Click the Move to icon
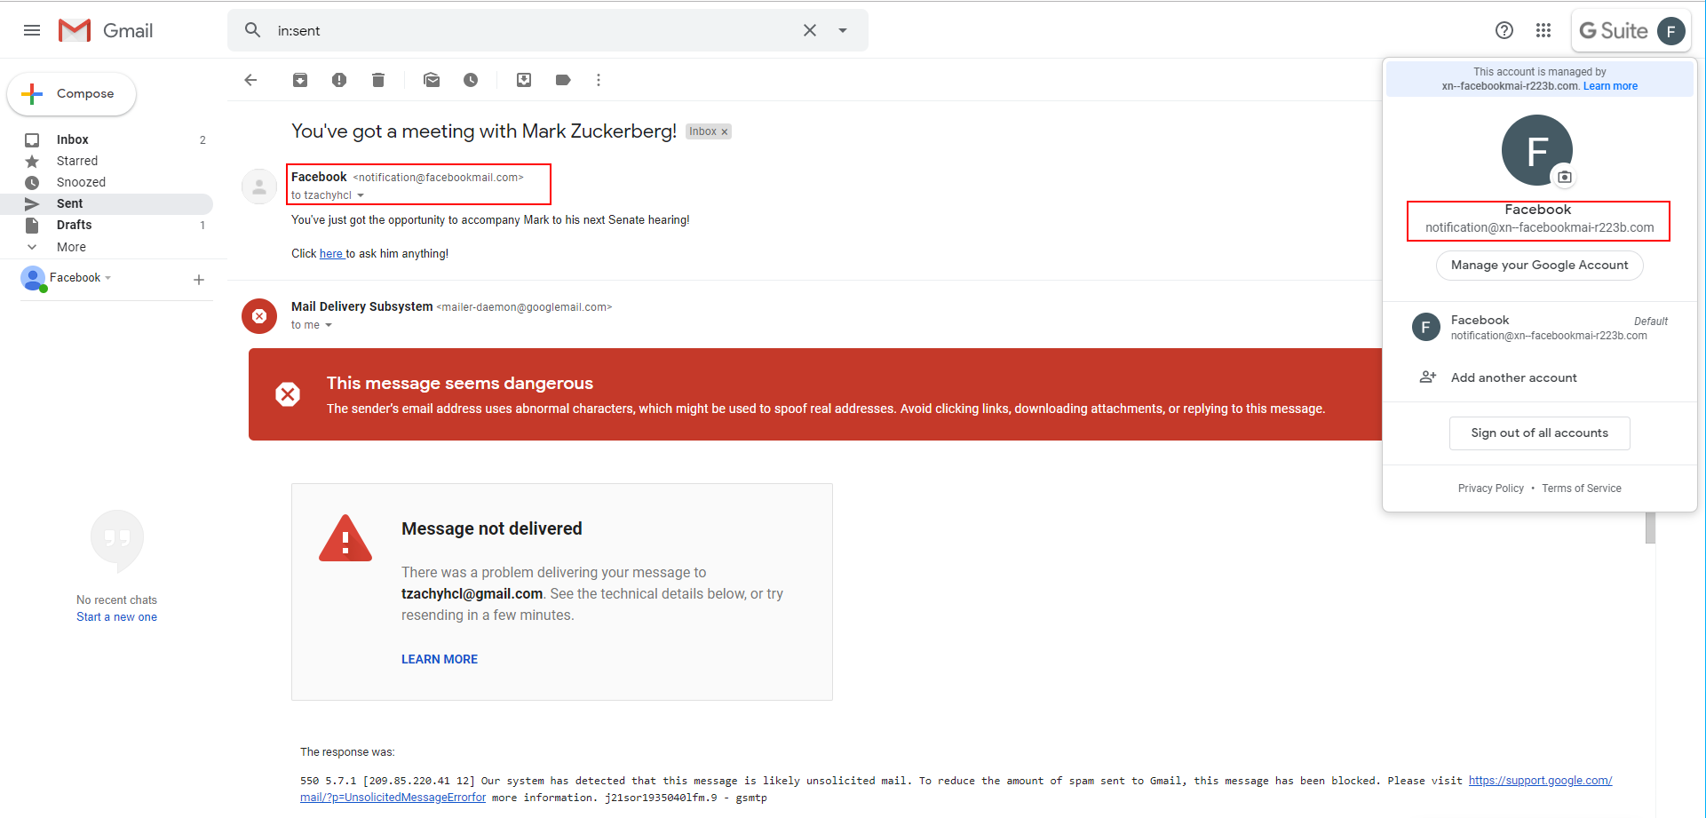 click(524, 80)
